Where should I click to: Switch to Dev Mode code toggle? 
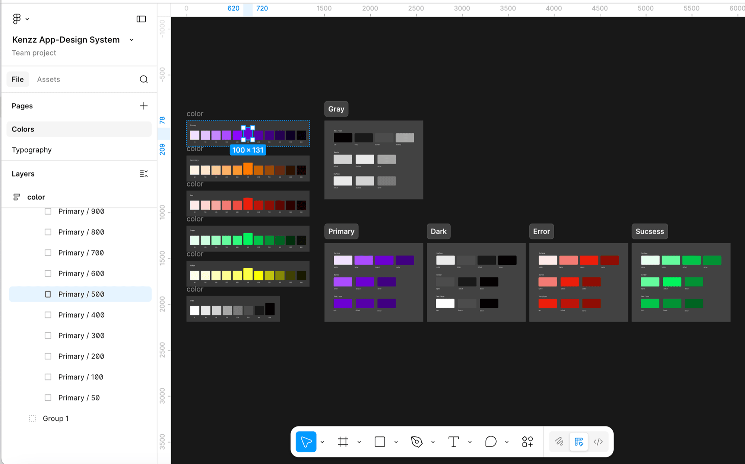(x=598, y=442)
